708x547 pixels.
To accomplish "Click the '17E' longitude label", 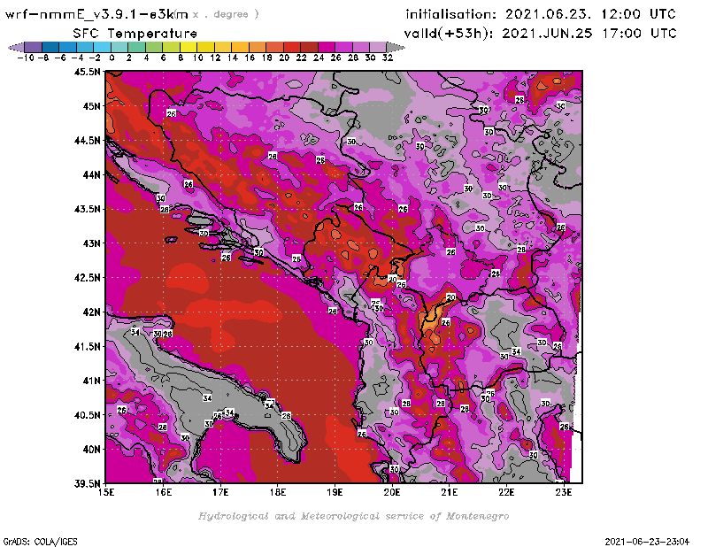I will coord(220,492).
